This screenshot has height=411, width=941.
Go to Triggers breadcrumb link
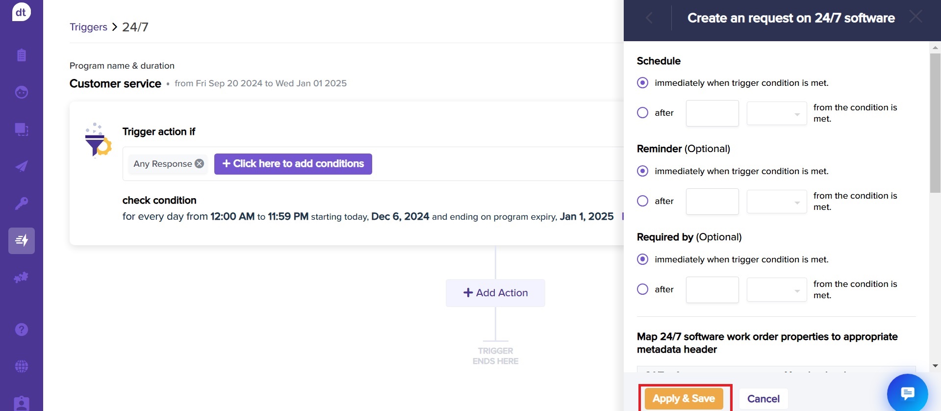[88, 27]
